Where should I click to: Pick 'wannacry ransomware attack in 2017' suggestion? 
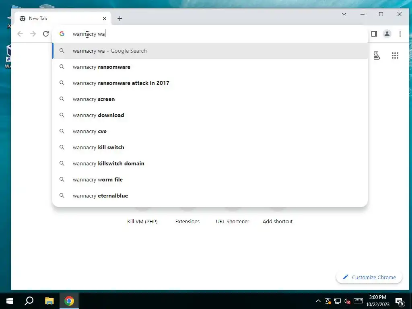[x=210, y=83]
